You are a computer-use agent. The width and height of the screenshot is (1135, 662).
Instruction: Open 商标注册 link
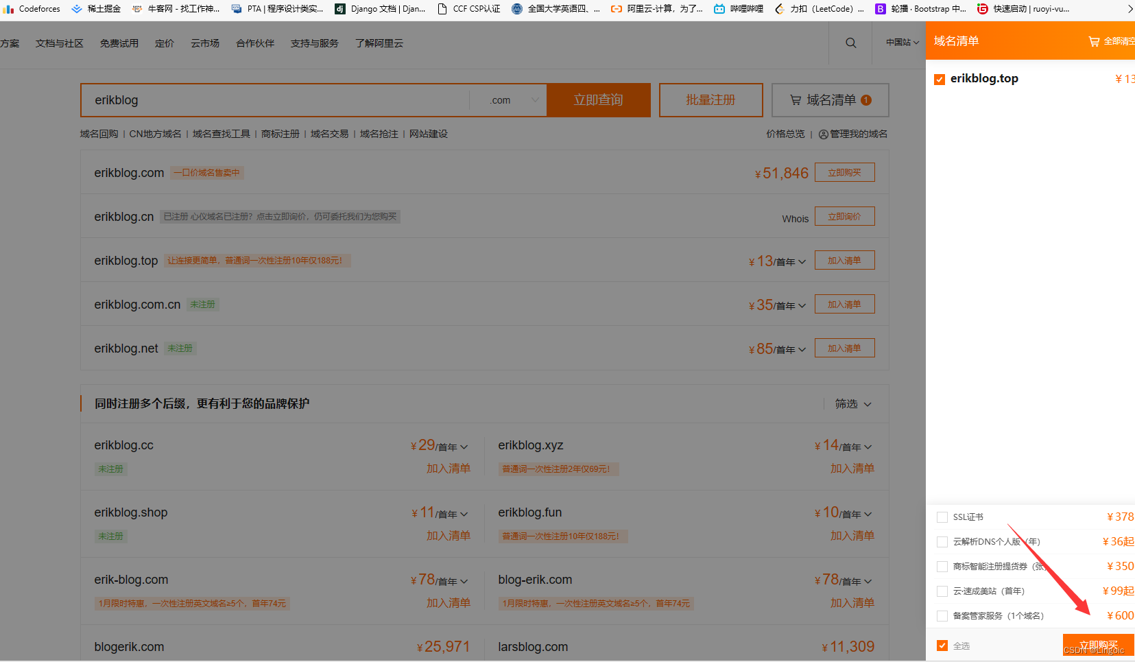coord(280,134)
